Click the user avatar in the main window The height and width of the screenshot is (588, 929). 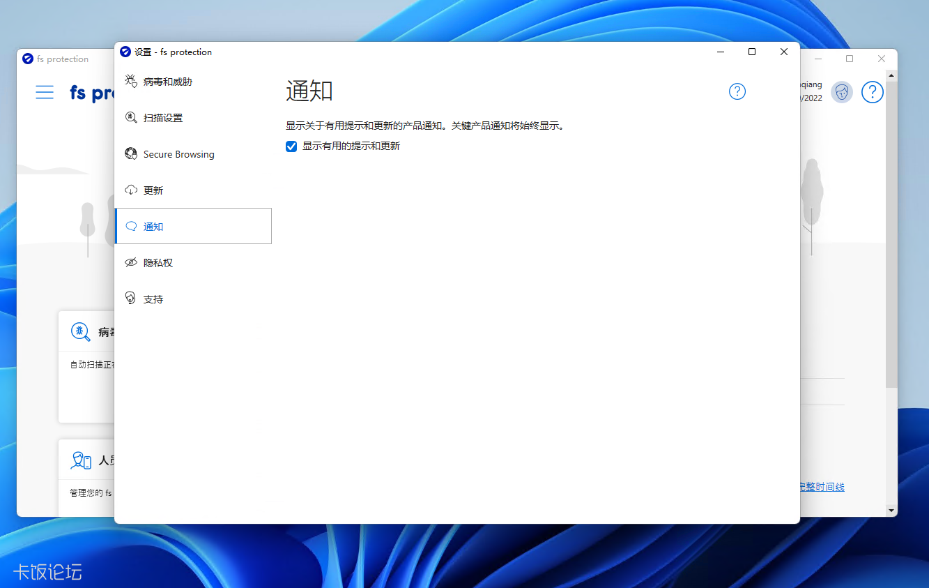841,91
